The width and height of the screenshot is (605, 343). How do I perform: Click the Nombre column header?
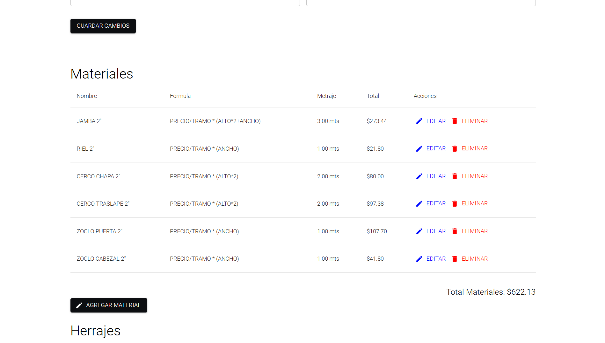pyautogui.click(x=87, y=96)
